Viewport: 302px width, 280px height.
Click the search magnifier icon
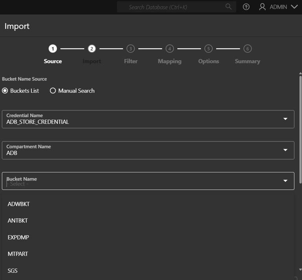228,7
